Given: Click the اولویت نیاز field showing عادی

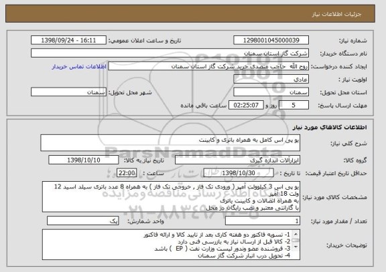Looking at the screenshot, I should tap(271, 80).
